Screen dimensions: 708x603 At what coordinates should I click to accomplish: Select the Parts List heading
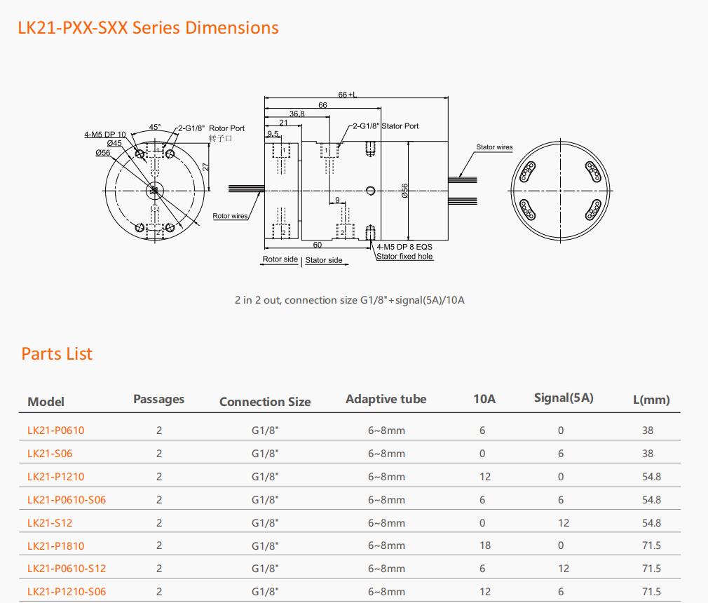coord(57,353)
